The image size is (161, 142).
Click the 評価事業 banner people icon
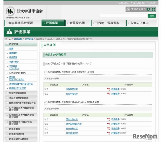[10, 32]
